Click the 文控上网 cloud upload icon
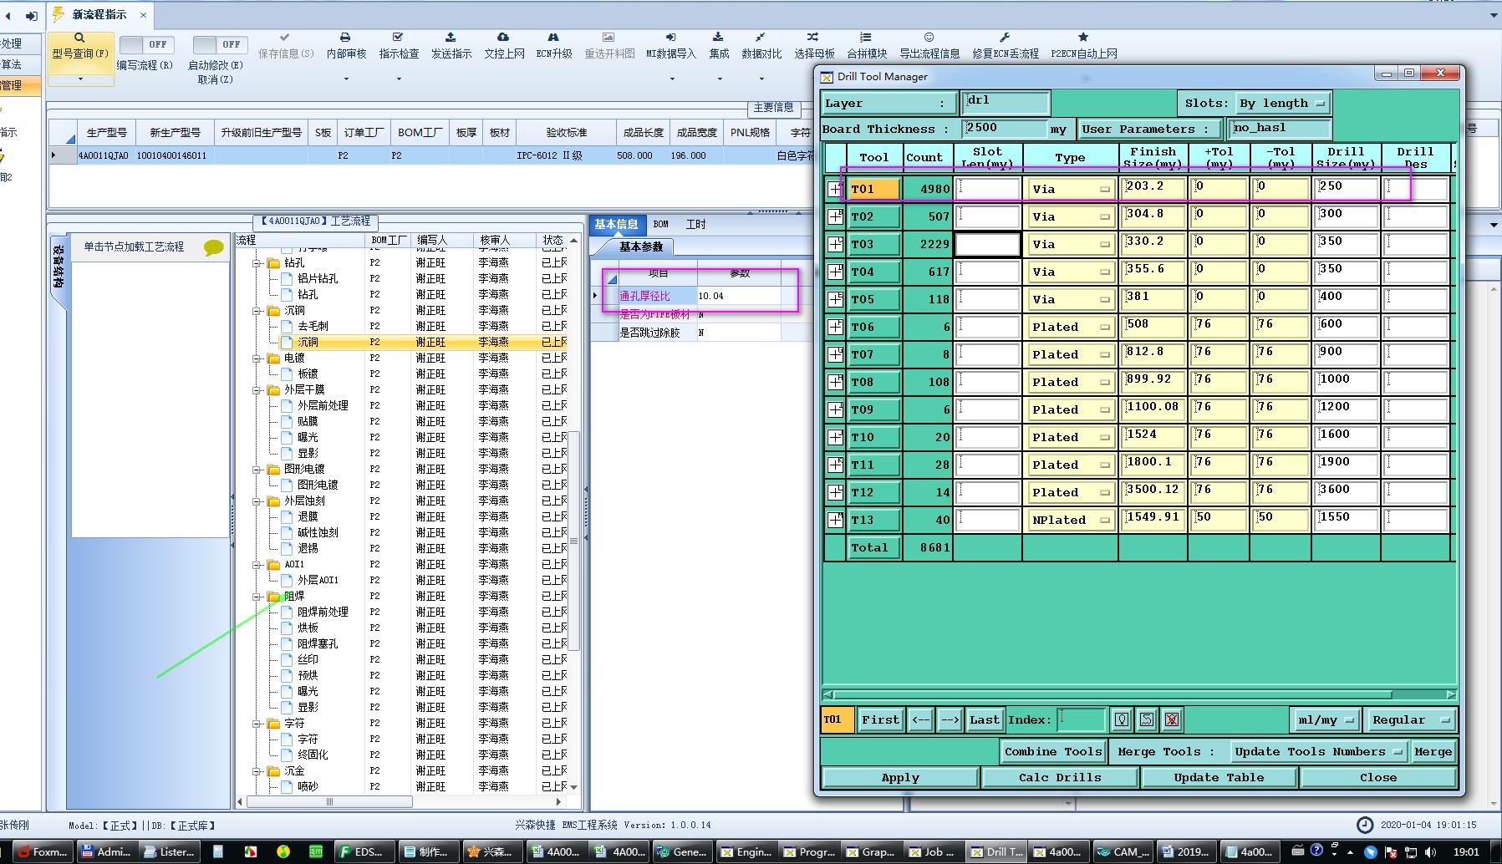Image resolution: width=1502 pixels, height=864 pixels. pyautogui.click(x=503, y=38)
